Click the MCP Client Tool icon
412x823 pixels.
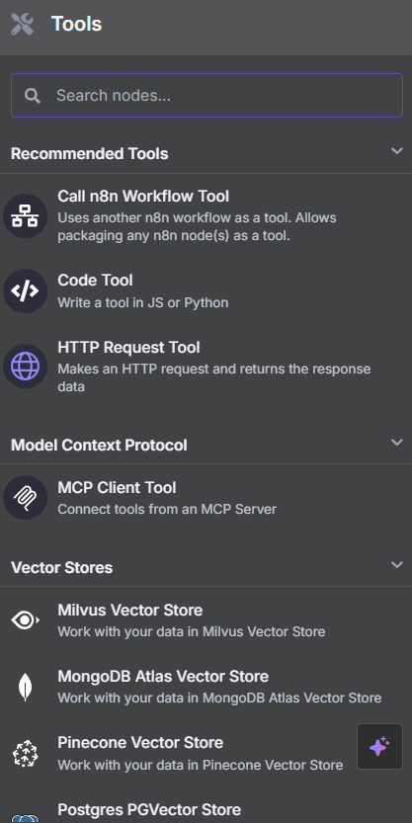[25, 498]
